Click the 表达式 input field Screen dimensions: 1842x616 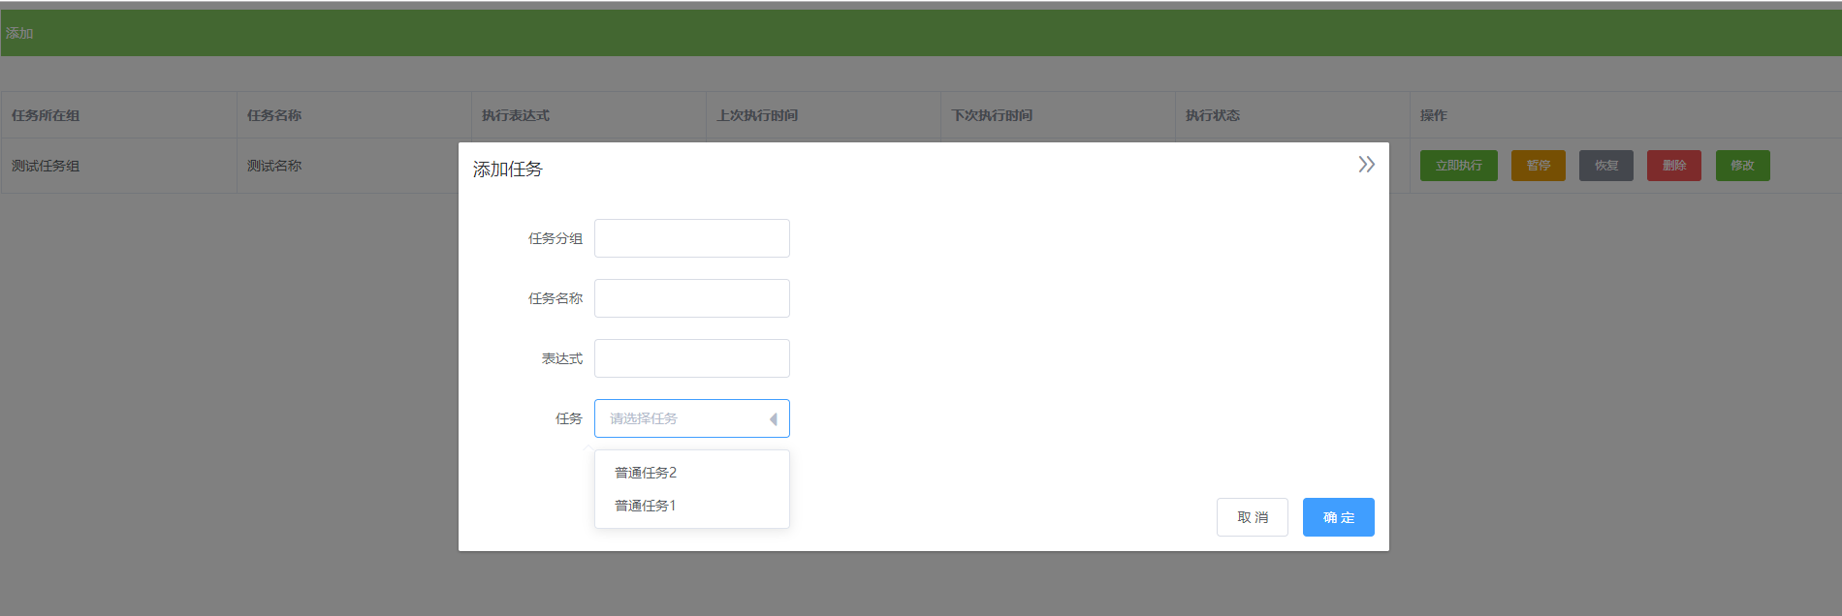click(x=692, y=358)
